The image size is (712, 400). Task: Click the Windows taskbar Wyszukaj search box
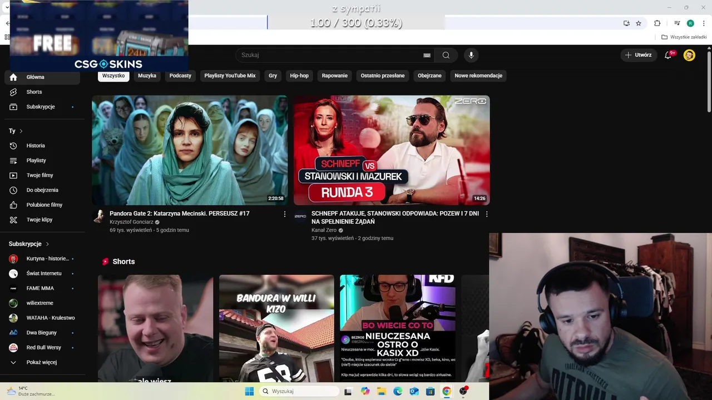coord(299,391)
